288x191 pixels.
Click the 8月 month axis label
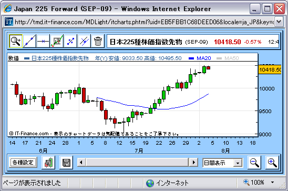(225, 150)
